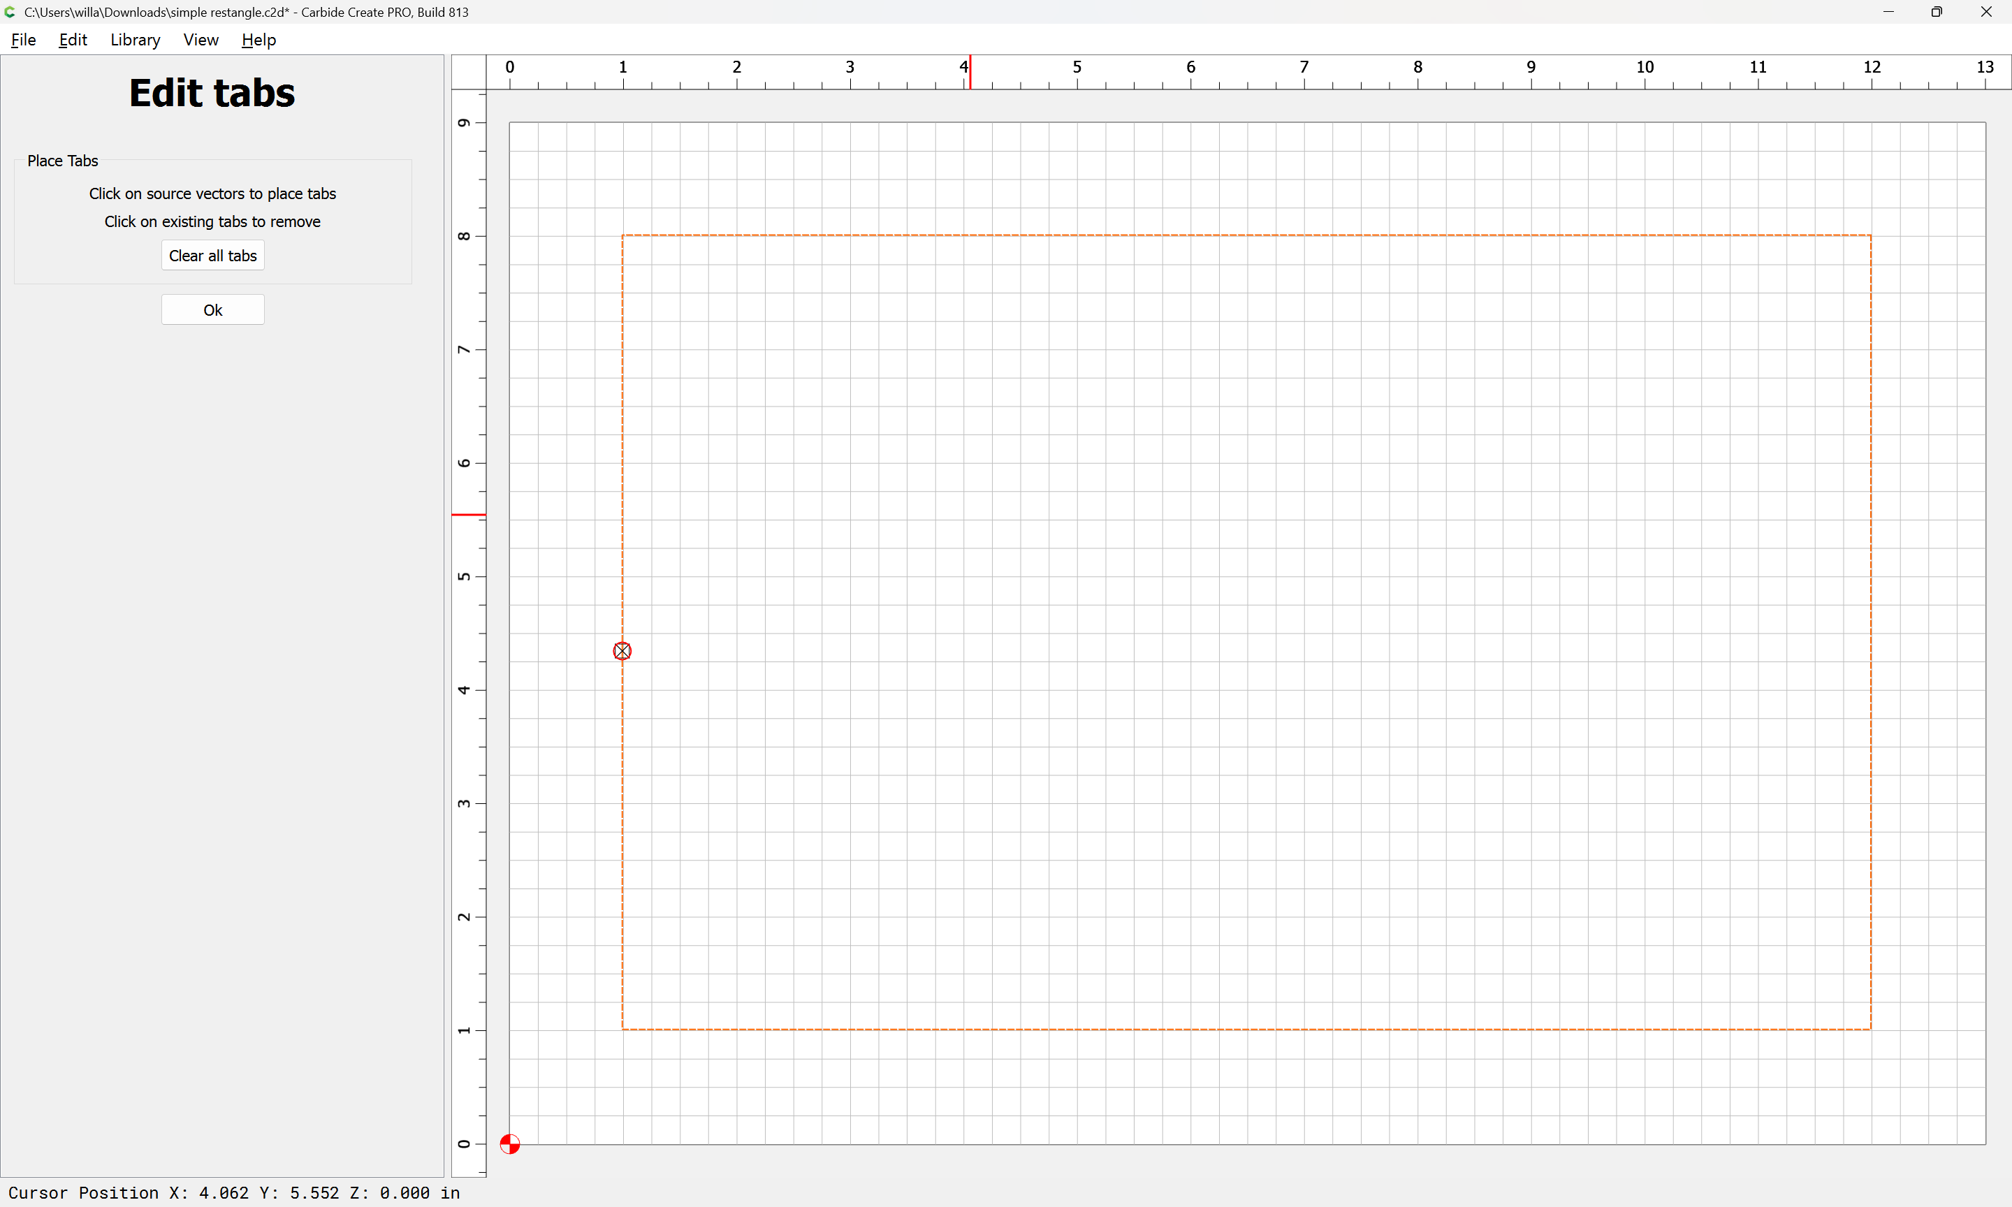Minimize the Carbide Create window

coord(1888,12)
